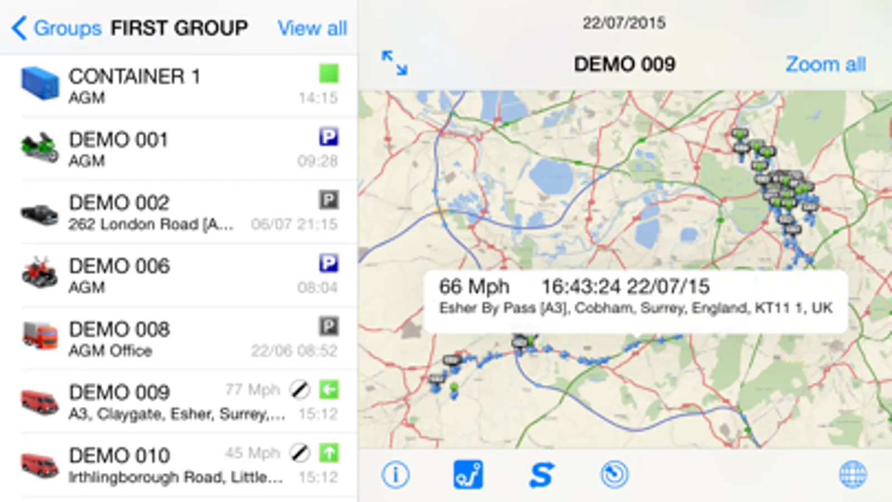
Task: Open the DEMO 009 row
Action: (179, 402)
